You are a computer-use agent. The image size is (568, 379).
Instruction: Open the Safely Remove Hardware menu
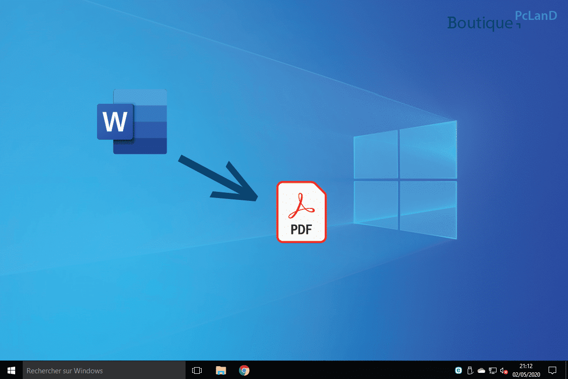click(x=470, y=370)
